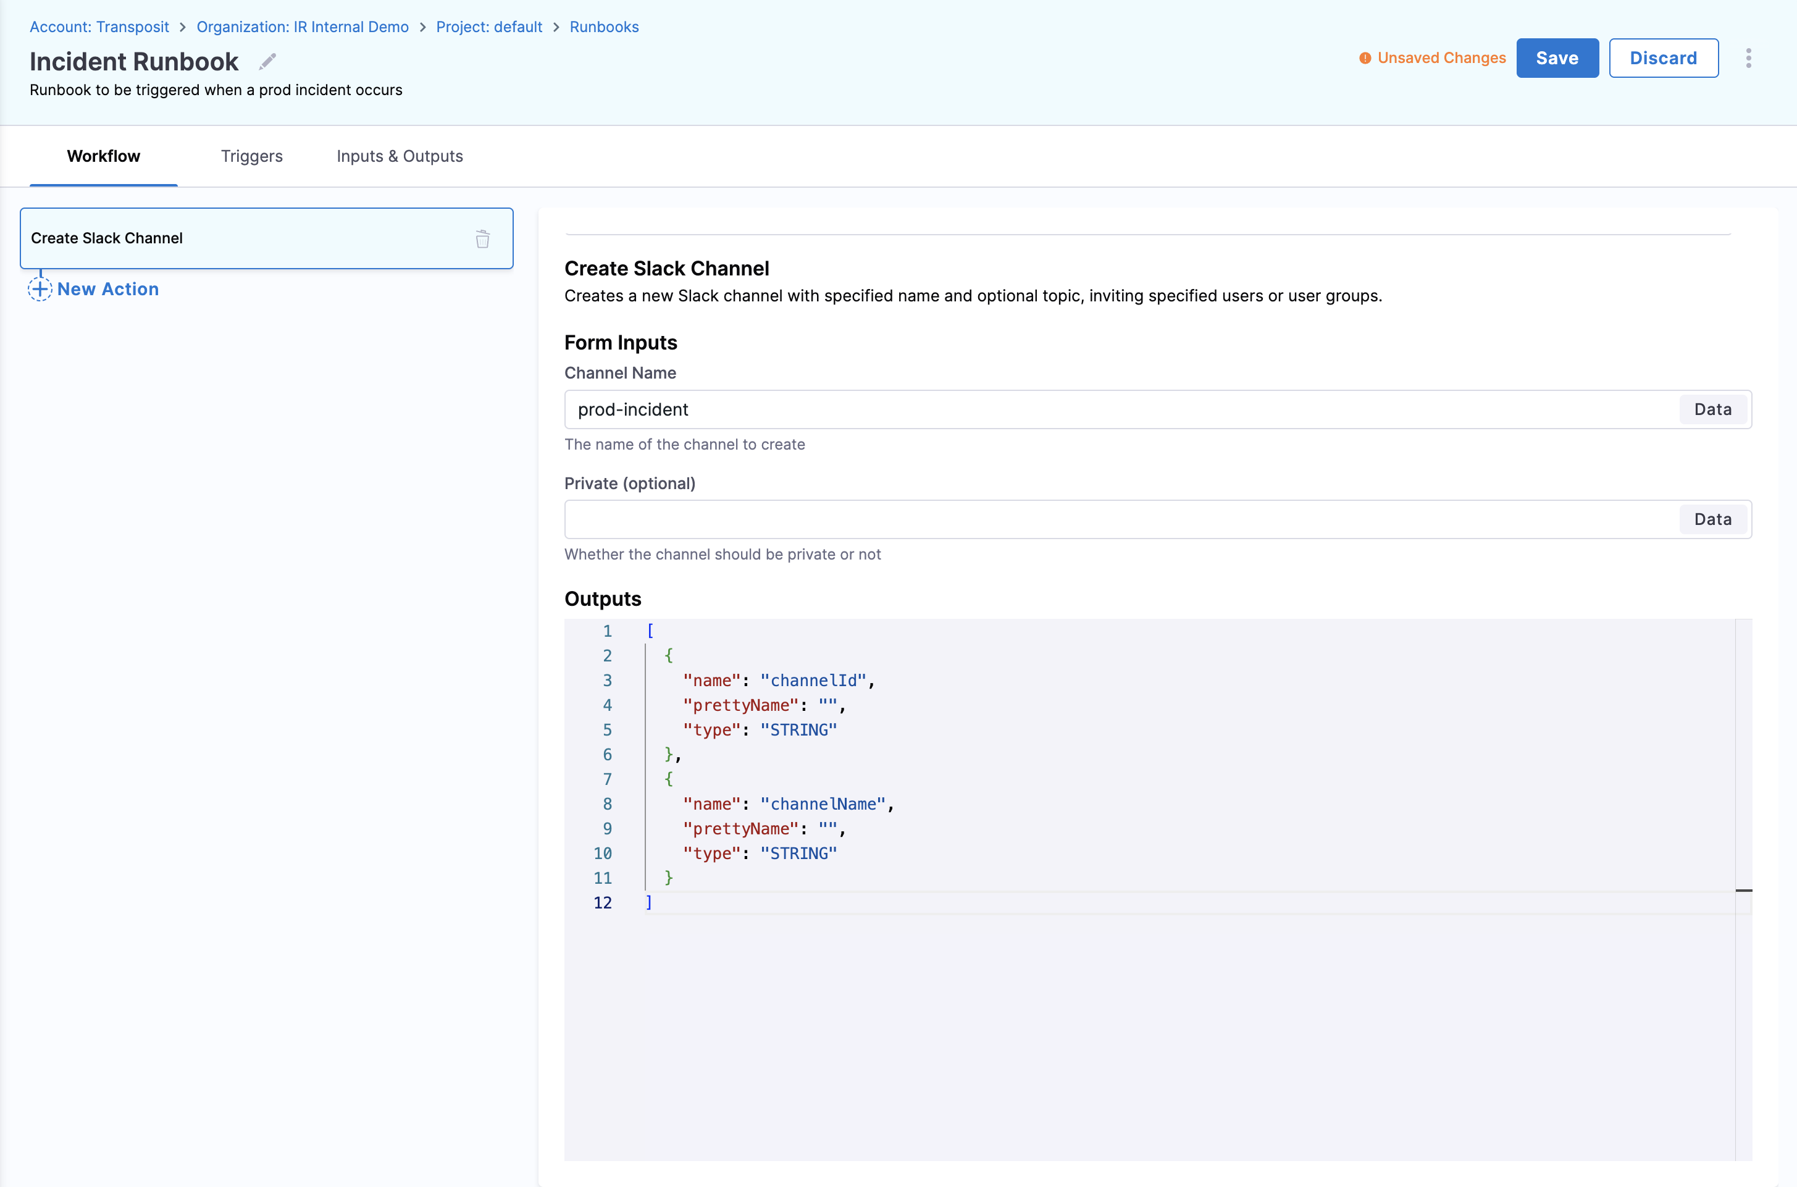Click the Data icon for Channel Name

(1713, 409)
